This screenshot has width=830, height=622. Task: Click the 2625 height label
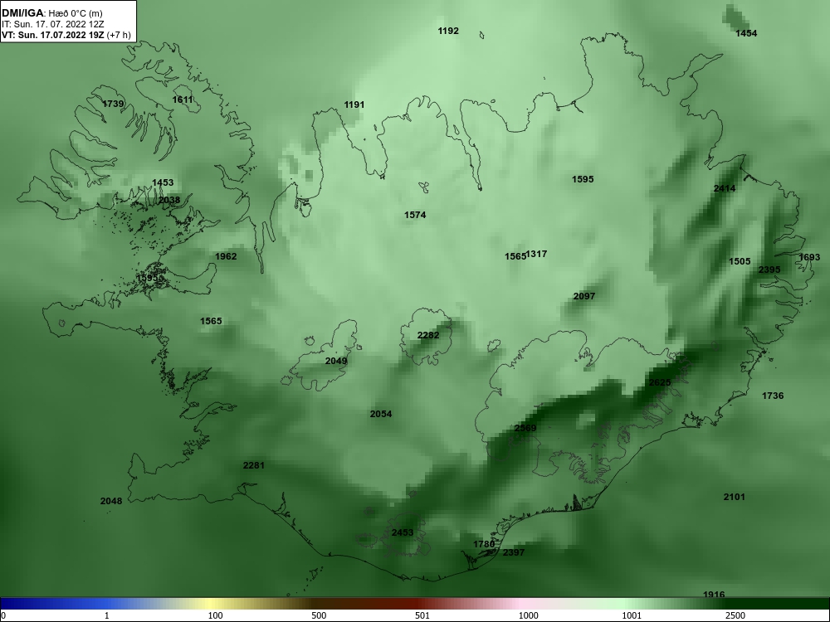tap(660, 382)
